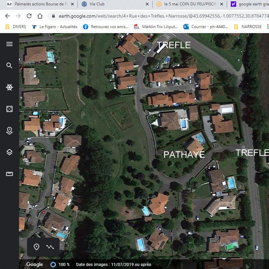The image size is (269, 269).
Task: Open the Projects pin icon
Action: [x=9, y=131]
